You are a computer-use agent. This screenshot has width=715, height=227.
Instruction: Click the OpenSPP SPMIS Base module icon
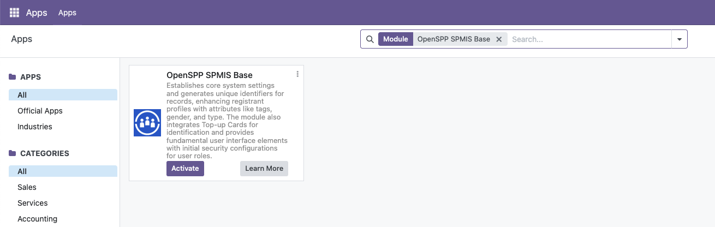coord(147,123)
